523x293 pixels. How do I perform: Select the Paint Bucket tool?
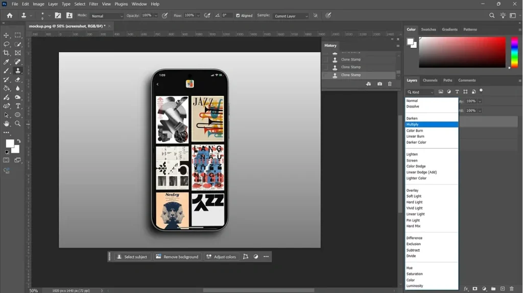[x=6, y=88]
